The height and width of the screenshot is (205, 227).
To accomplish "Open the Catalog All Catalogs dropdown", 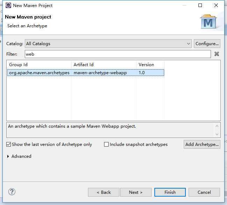I will pos(108,43).
